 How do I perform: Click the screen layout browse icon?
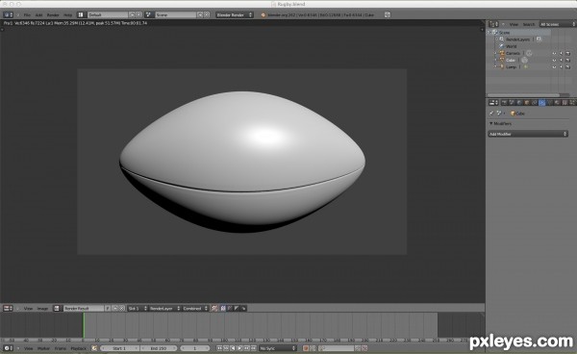click(x=81, y=14)
